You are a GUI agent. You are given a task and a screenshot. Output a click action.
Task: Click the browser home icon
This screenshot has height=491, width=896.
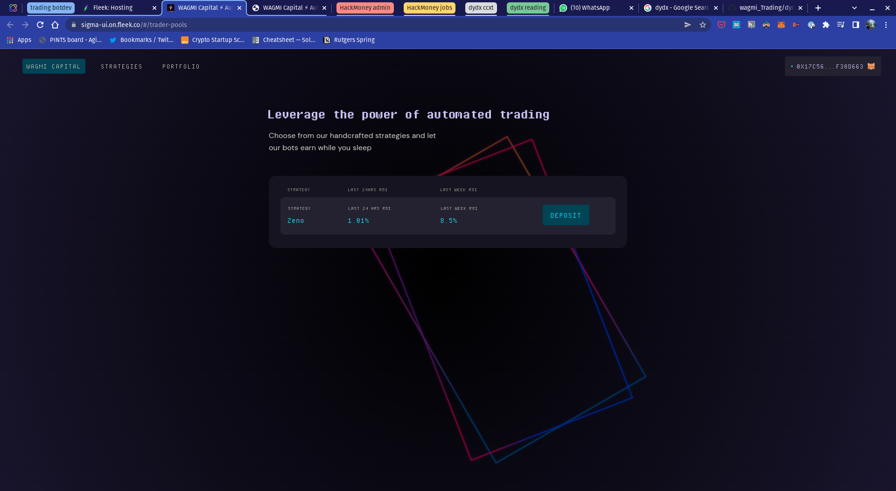pos(55,25)
